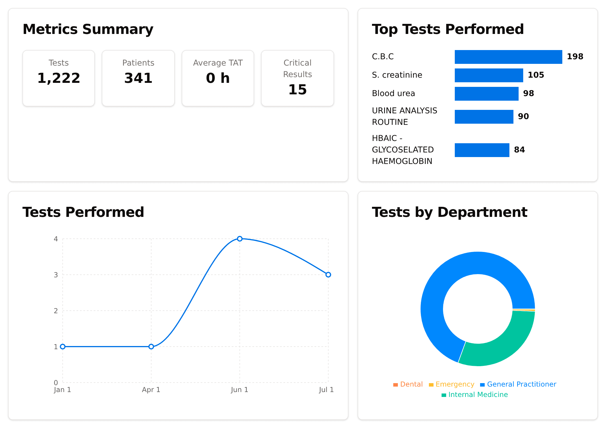Click the Jan 1 data point on the line chart
The image size is (606, 428).
(x=63, y=347)
